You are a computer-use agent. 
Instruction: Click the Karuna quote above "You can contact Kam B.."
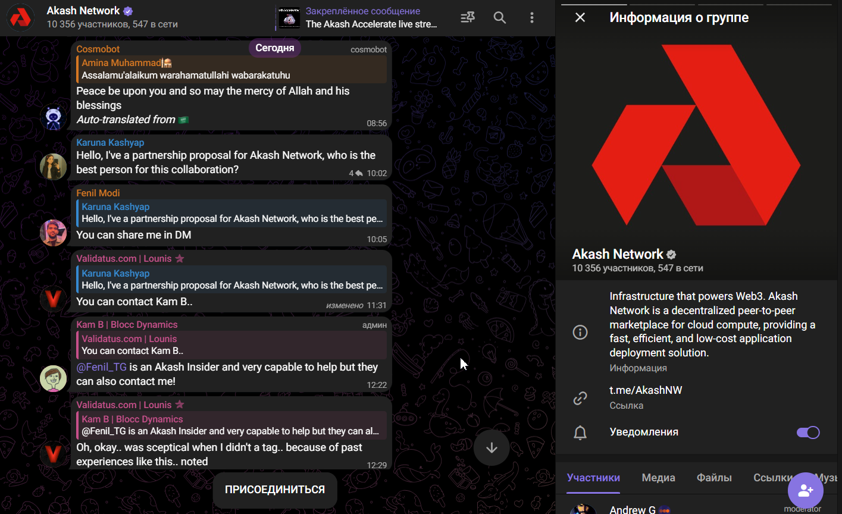point(231,280)
